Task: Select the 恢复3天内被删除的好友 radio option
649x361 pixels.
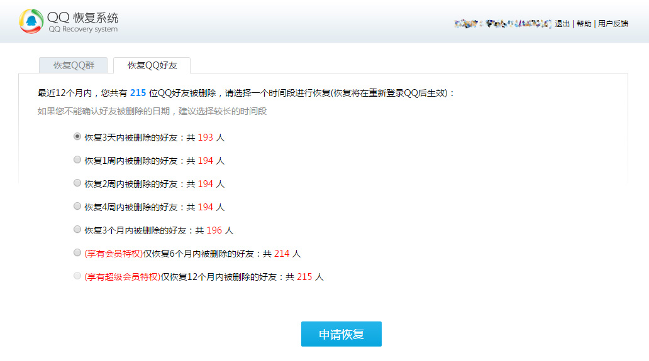Action: (x=77, y=136)
